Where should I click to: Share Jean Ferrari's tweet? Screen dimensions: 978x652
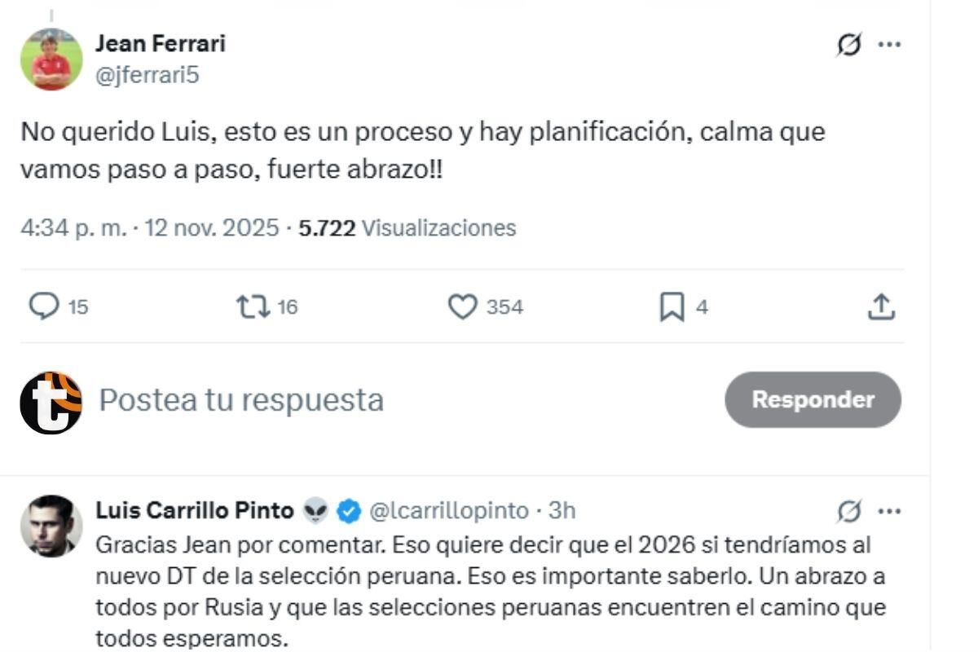tap(881, 307)
